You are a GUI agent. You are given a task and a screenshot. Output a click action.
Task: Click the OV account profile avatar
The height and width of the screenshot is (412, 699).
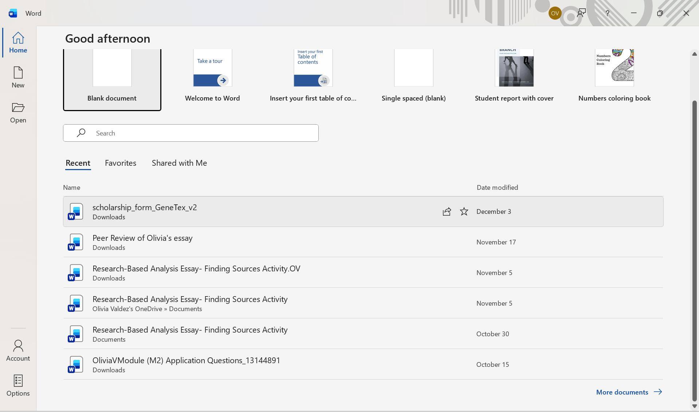555,13
